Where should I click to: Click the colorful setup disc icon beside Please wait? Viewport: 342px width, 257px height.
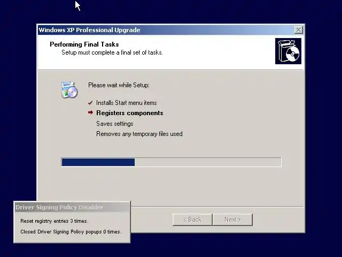point(69,90)
